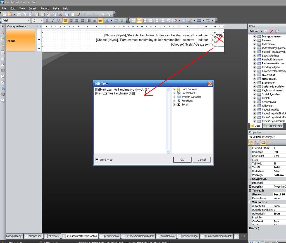Toggle Italic text style

(53, 20)
